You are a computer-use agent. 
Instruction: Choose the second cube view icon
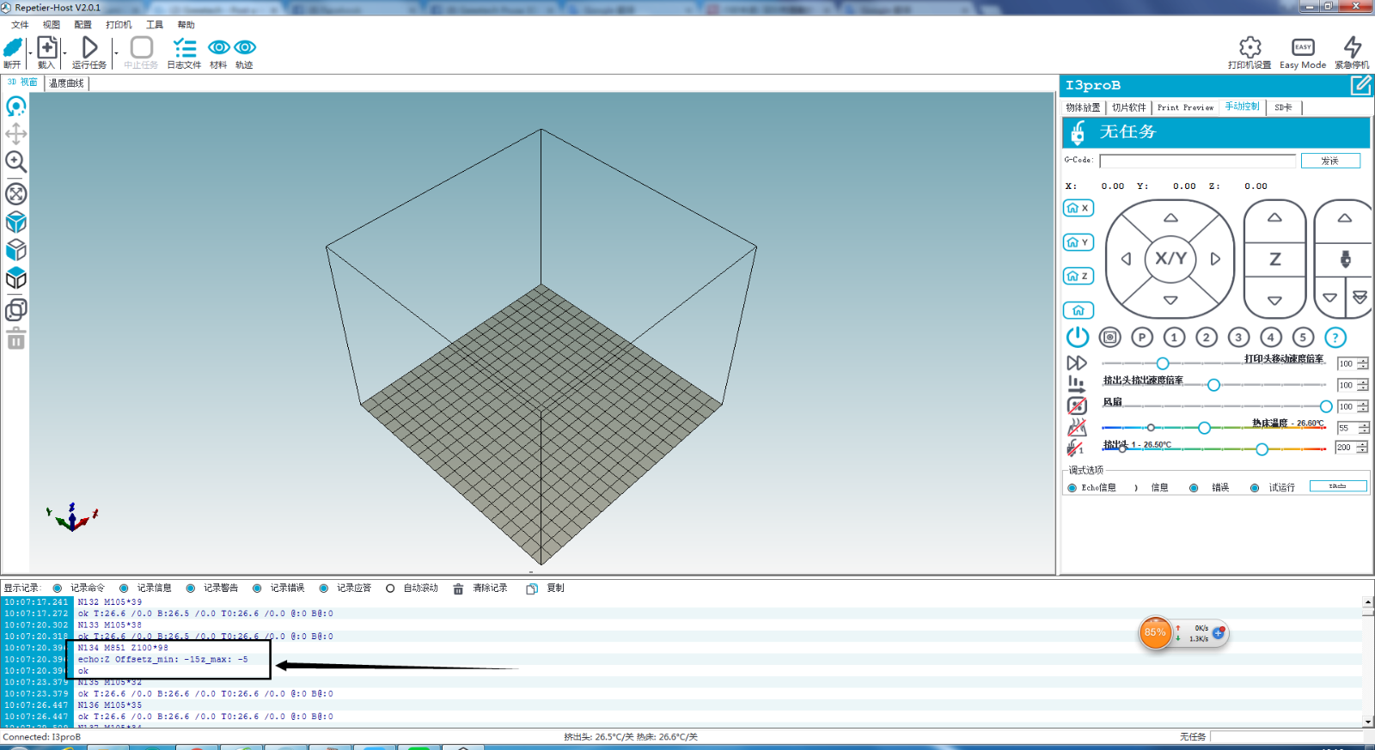click(x=15, y=250)
